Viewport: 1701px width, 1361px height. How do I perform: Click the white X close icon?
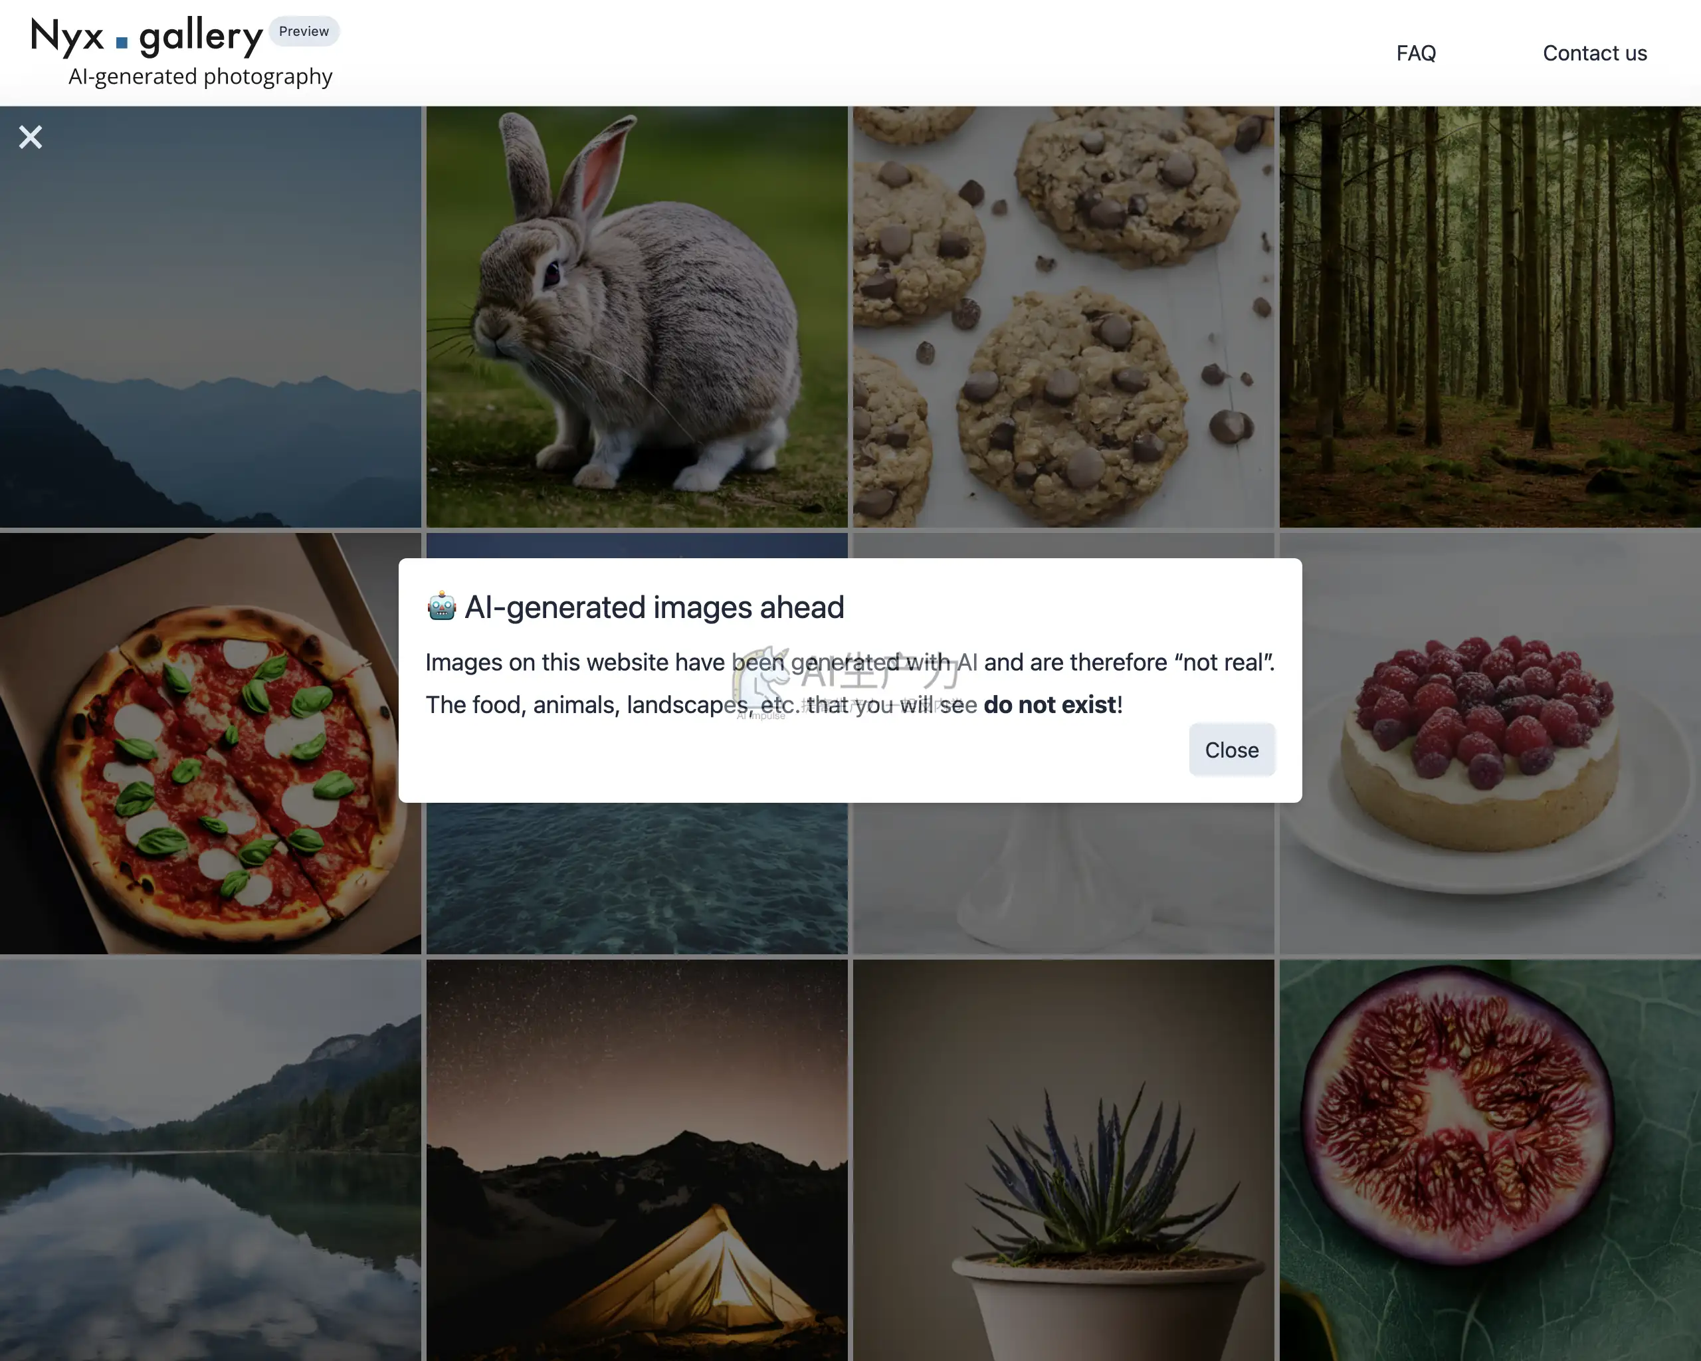click(30, 138)
